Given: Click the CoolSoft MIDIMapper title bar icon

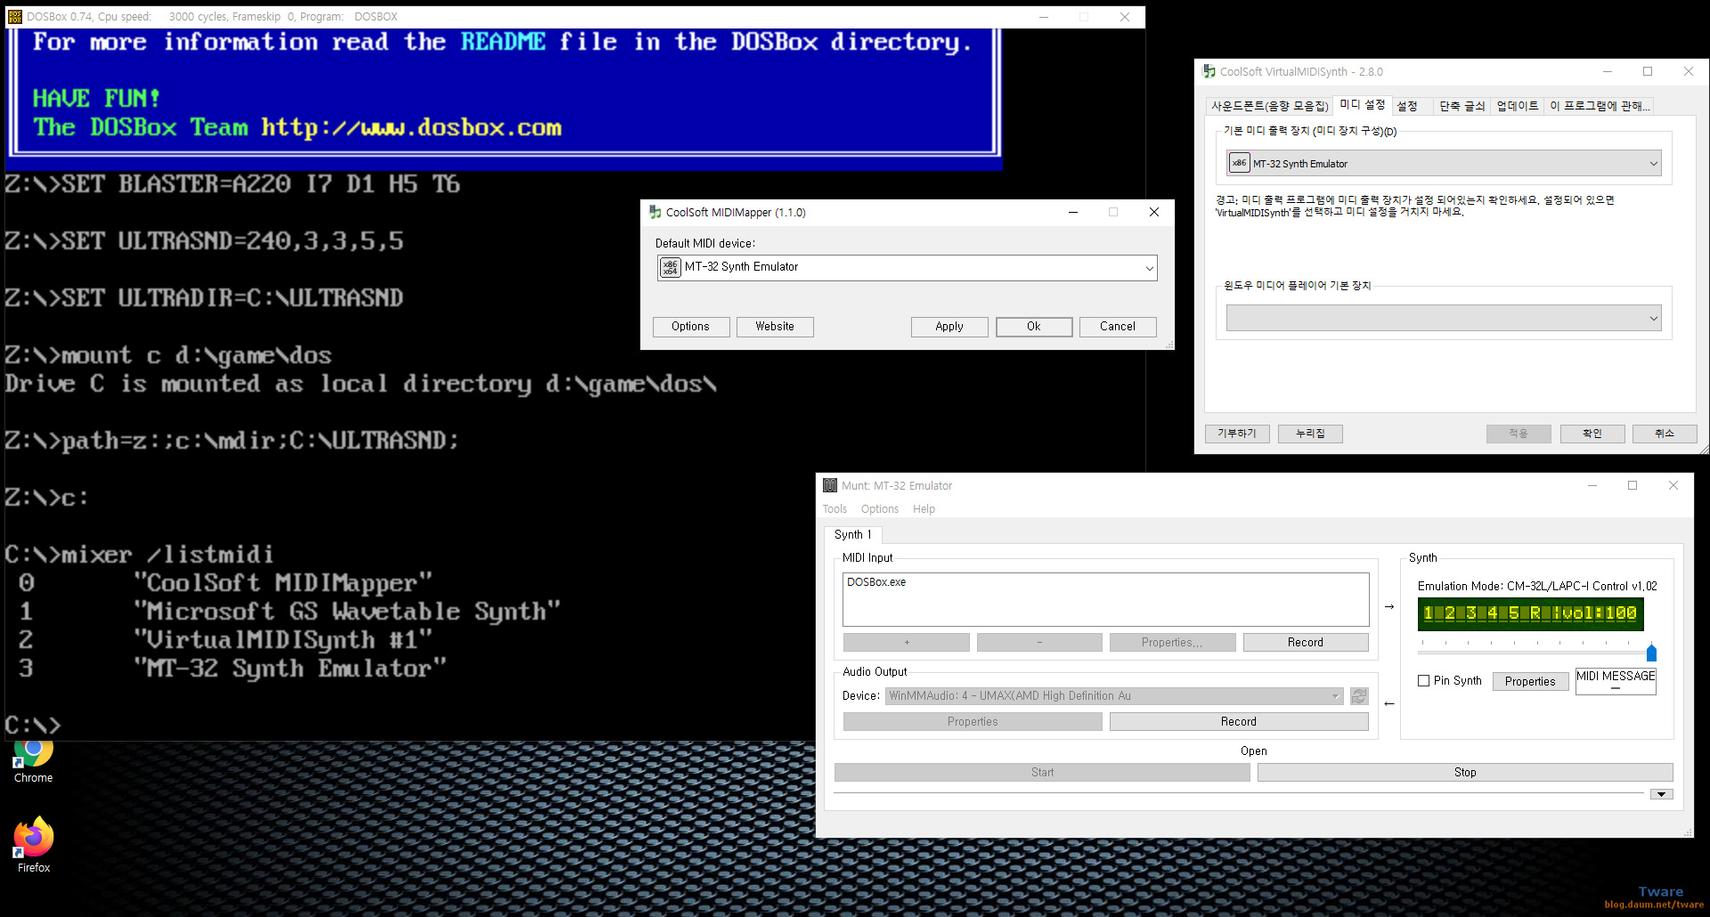Looking at the screenshot, I should (x=655, y=212).
